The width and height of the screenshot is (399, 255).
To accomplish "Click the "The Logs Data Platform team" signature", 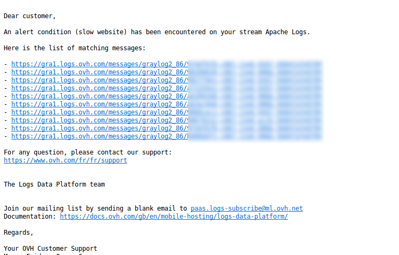I will pyautogui.click(x=54, y=184).
